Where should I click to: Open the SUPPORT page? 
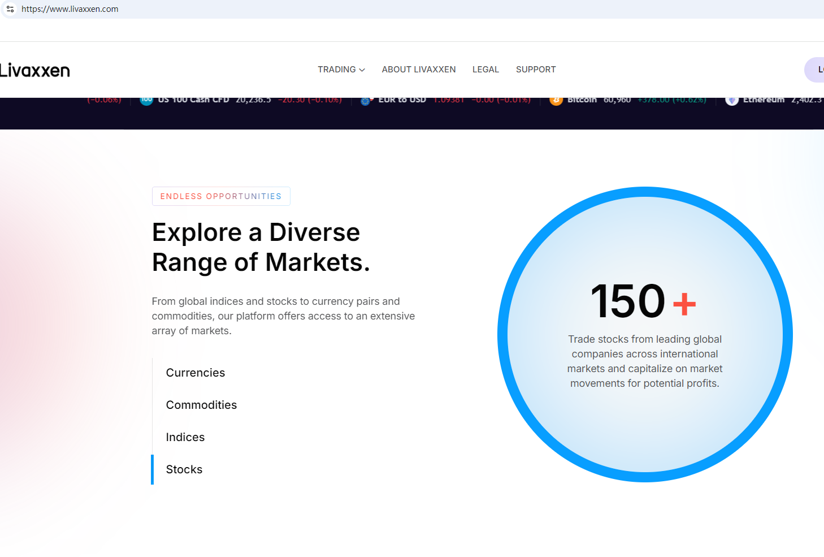click(536, 70)
